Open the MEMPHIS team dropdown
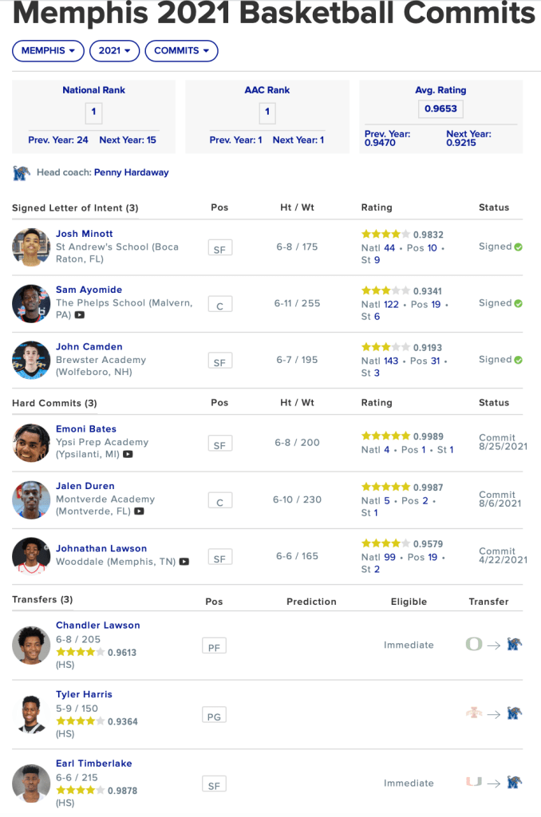The width and height of the screenshot is (541, 817). (48, 51)
